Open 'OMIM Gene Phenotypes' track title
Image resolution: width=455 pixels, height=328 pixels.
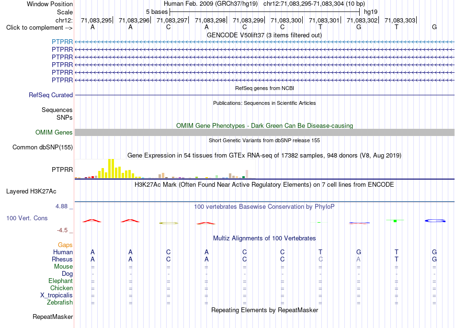[x=264, y=125]
